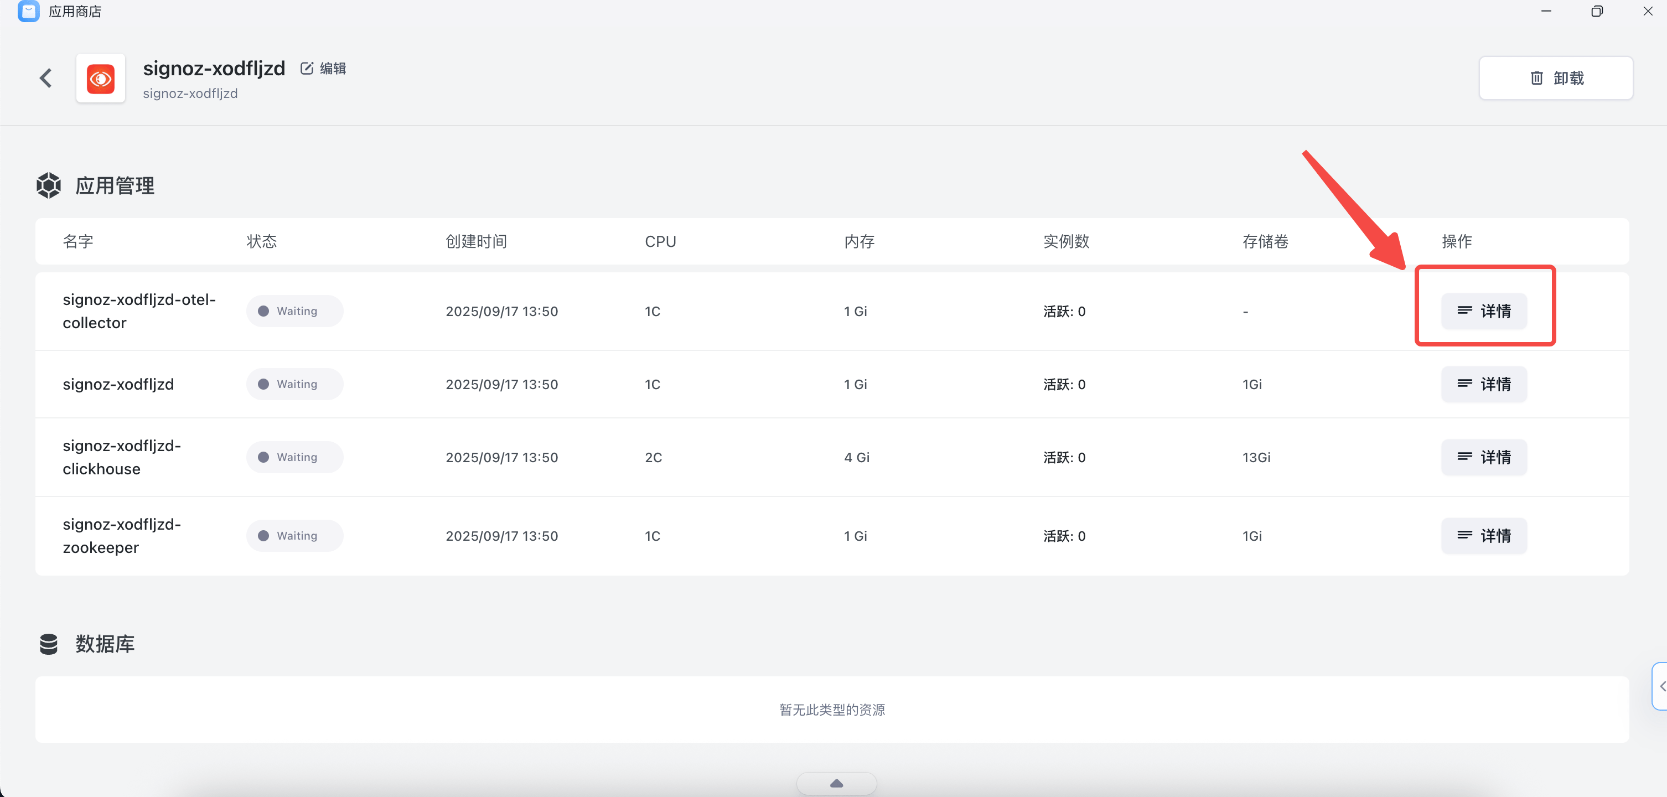Viewport: 1667px width, 797px height.
Task: Open 详情 for otel-collector row
Action: point(1483,311)
